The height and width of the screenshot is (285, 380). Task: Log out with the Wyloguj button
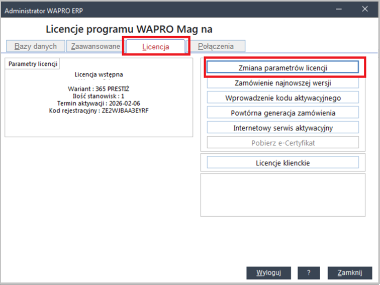(x=268, y=272)
